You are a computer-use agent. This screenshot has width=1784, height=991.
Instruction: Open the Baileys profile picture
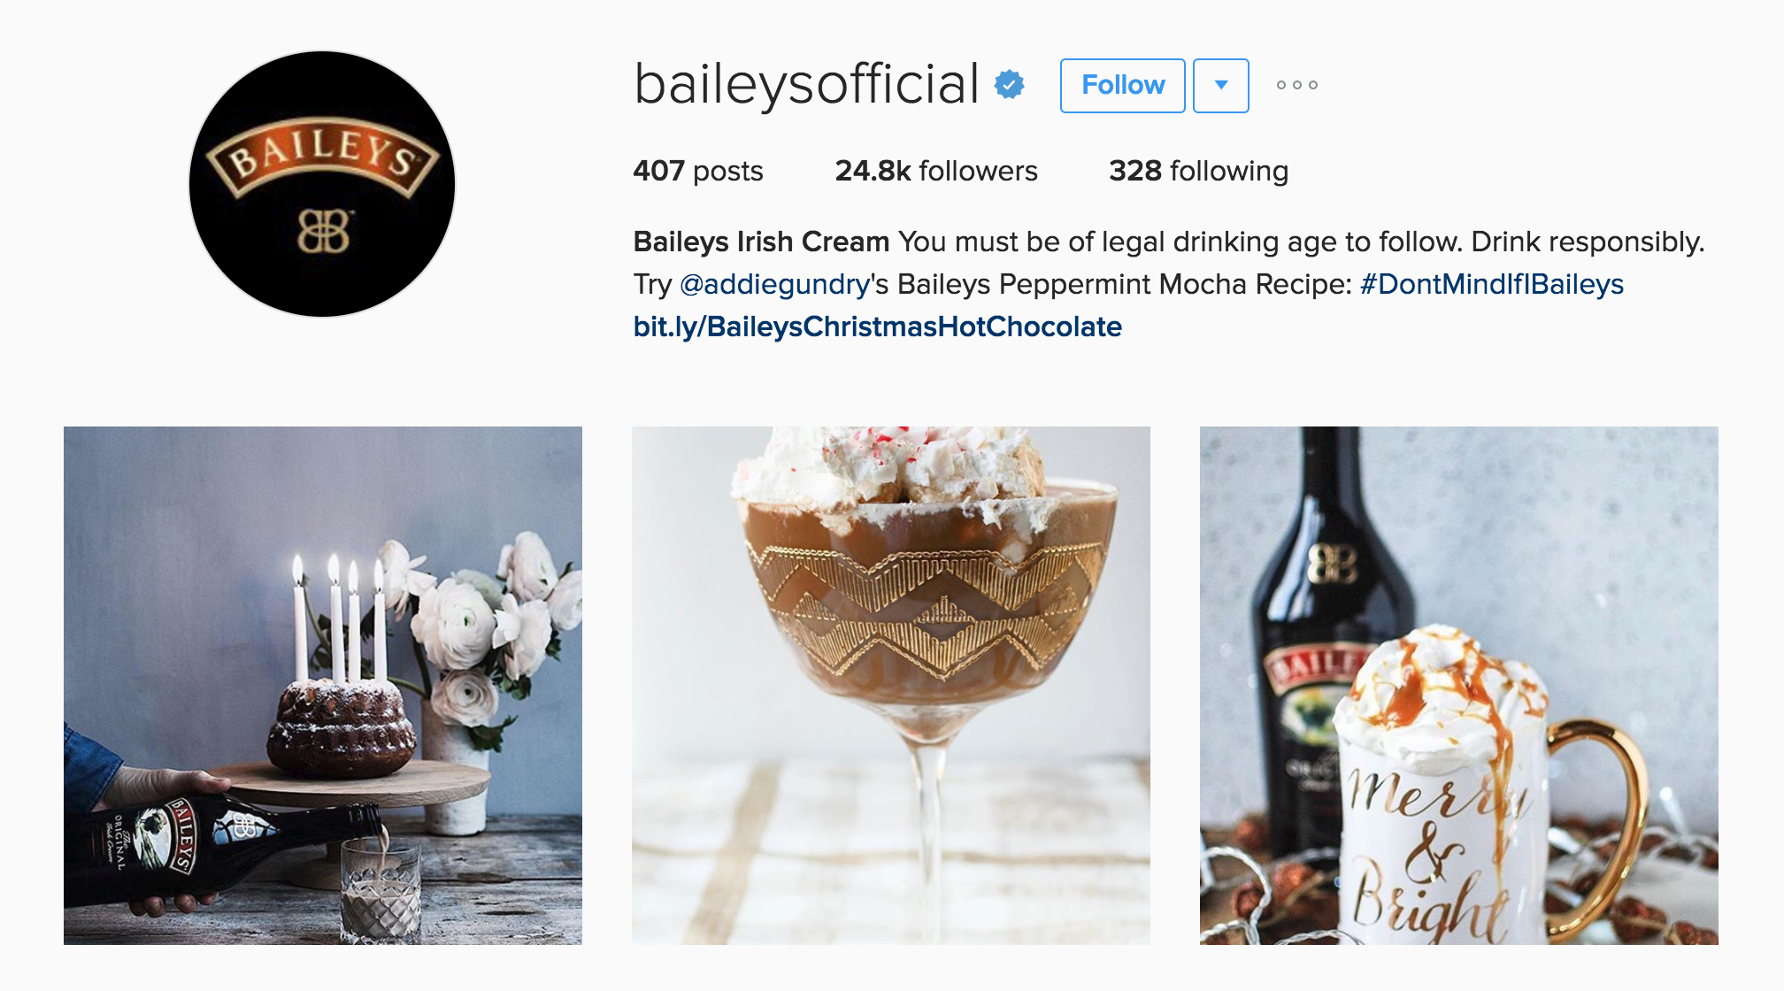click(x=322, y=184)
